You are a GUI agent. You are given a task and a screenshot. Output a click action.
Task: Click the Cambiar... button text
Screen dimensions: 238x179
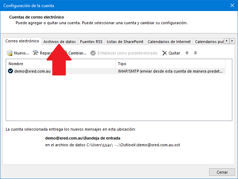pos(77,53)
